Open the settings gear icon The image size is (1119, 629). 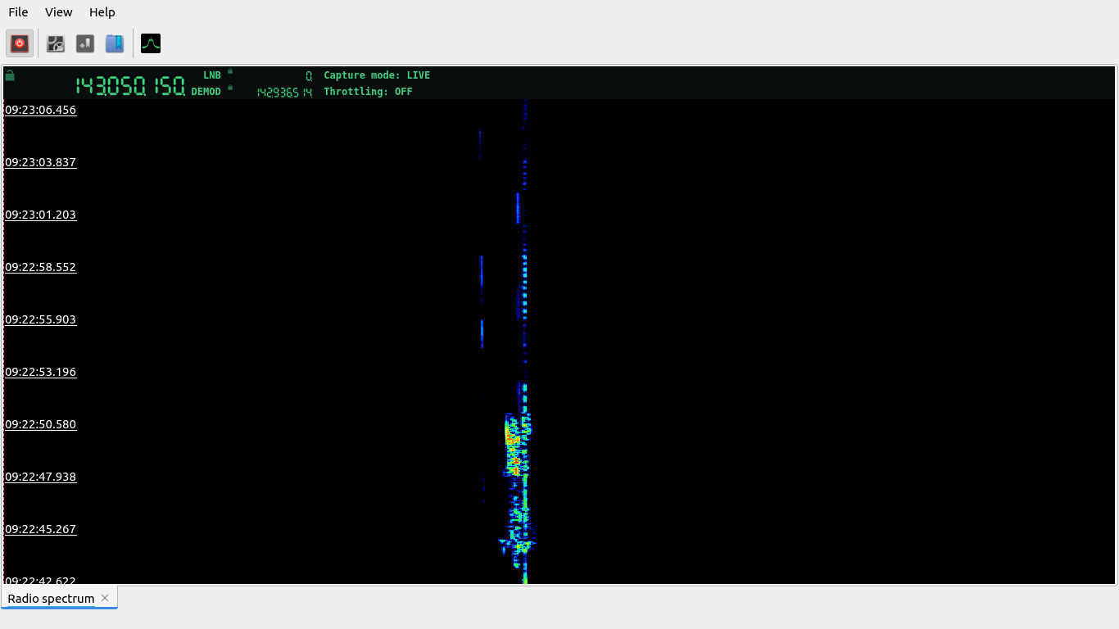tap(56, 43)
